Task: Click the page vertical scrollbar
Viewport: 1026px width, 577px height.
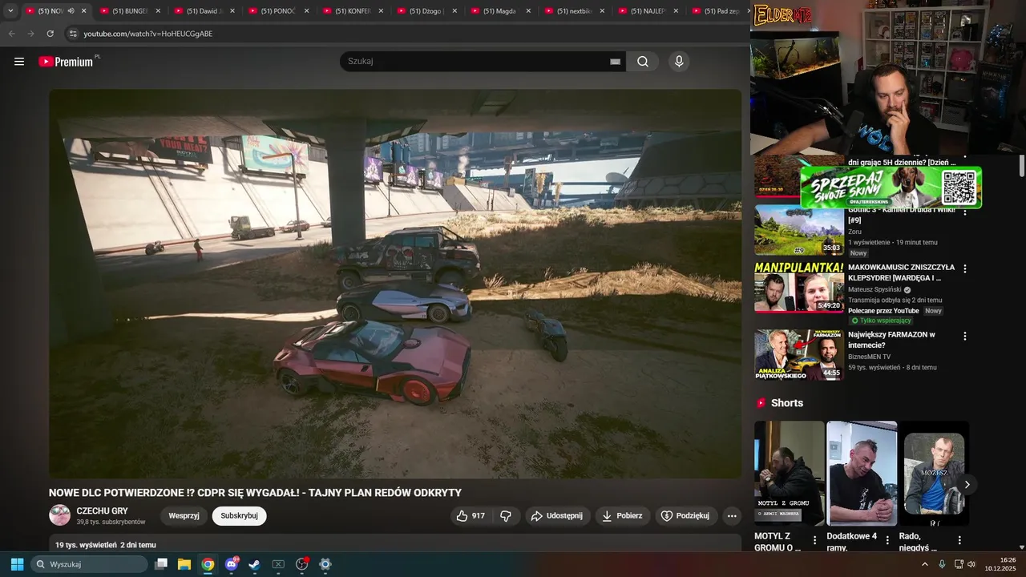Action: (1022, 166)
